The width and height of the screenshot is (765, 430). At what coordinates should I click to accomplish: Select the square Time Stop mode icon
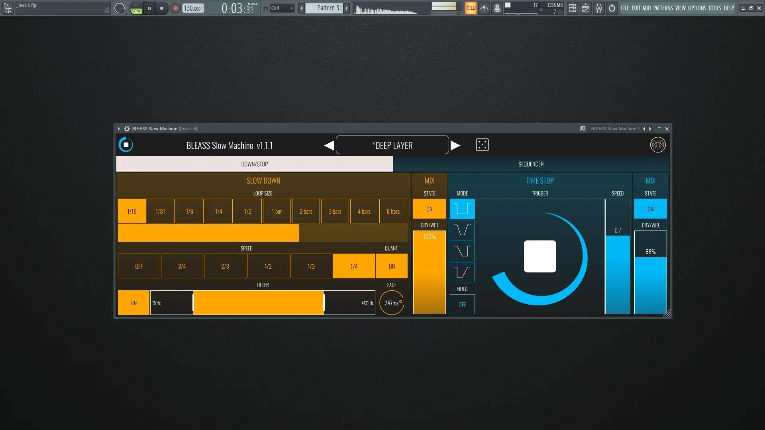pyautogui.click(x=462, y=209)
